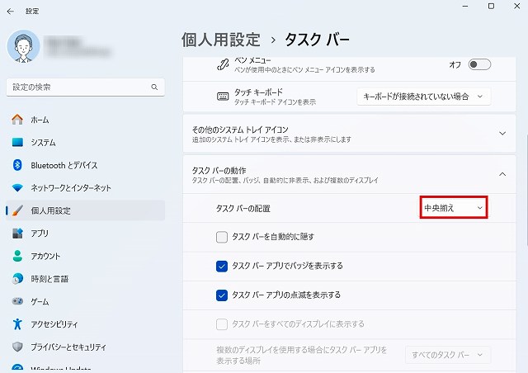The height and width of the screenshot is (373, 528).
Task: Open プライバシーとセキュリティ sidebar item
Action: [68, 347]
